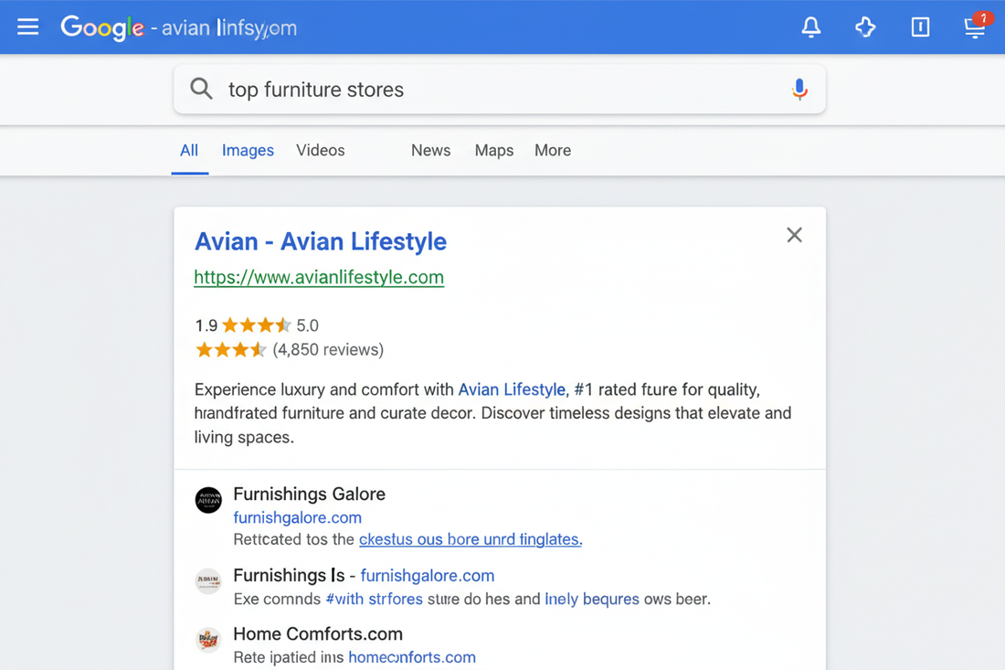Viewport: 1005px width, 670px height.
Task: Click the Home Comforts favicon
Action: click(208, 639)
